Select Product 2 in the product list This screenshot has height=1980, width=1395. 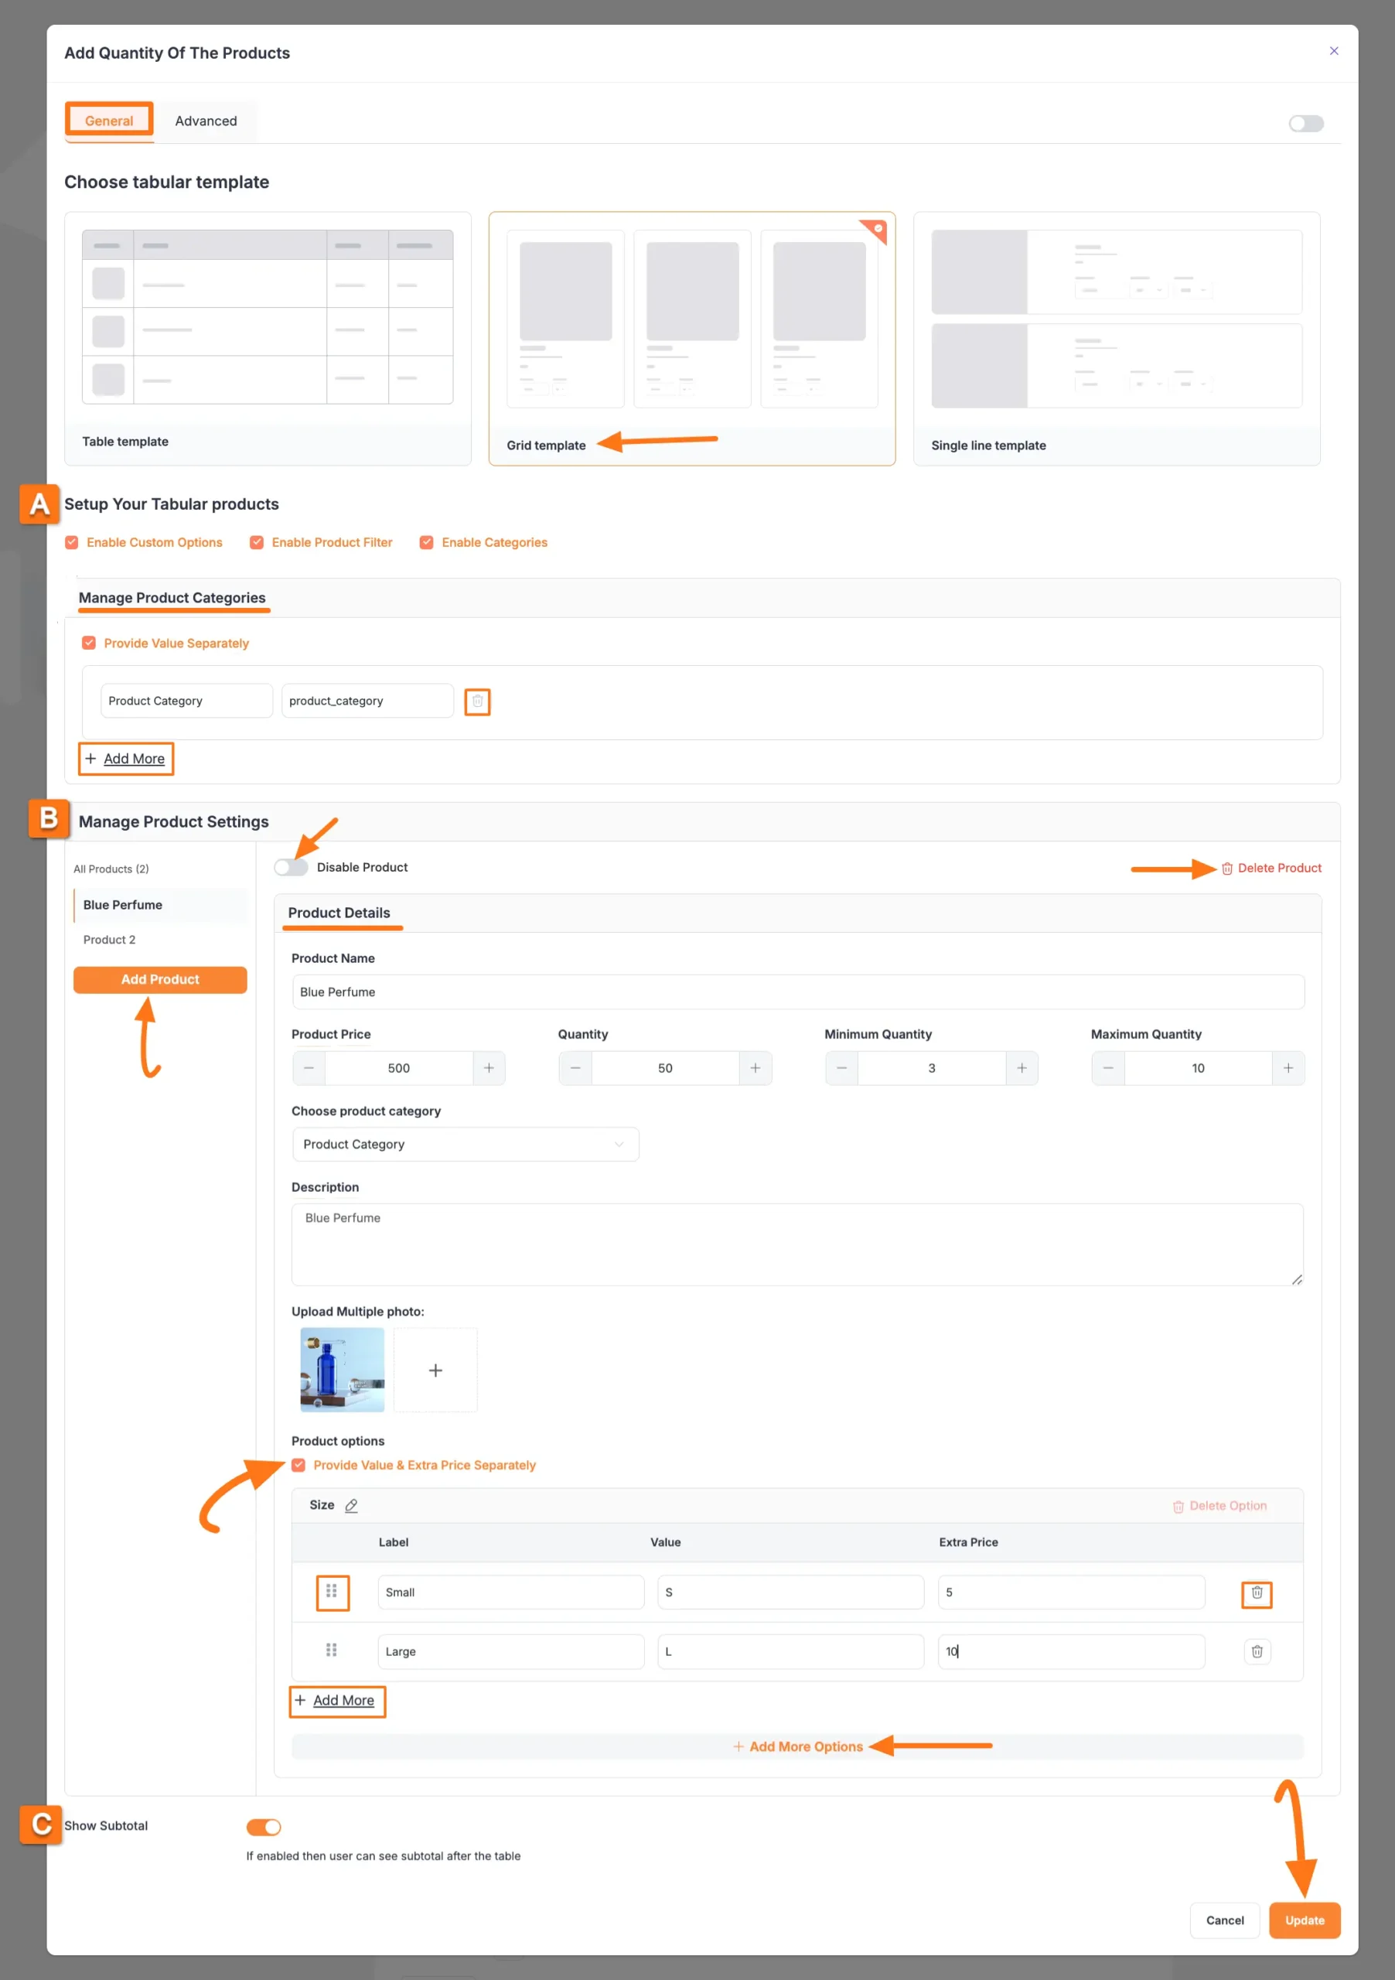(x=110, y=939)
